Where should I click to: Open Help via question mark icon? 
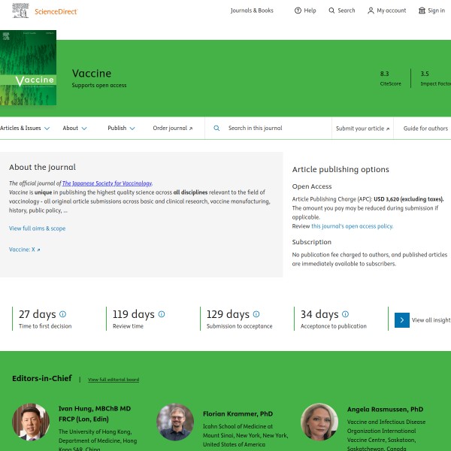tap(298, 11)
